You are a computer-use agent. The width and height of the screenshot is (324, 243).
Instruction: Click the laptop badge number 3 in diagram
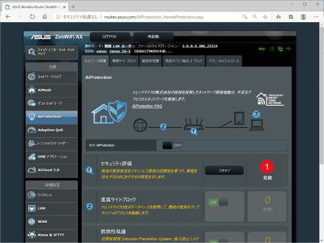(x=256, y=114)
